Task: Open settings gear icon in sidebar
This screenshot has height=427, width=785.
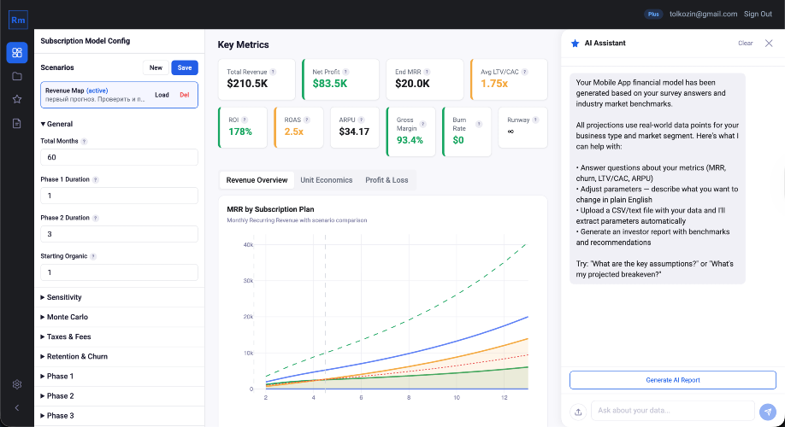Action: click(16, 385)
